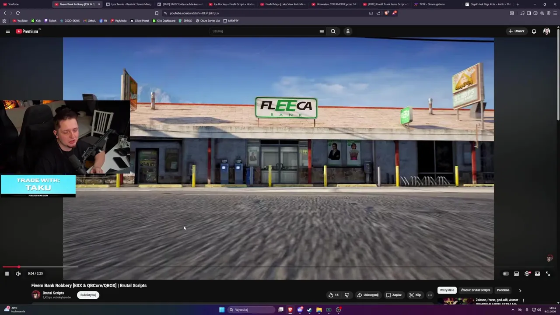Select the Źródło: Brutal Scripts chip
Screen dimensions: 560x315
click(476, 290)
